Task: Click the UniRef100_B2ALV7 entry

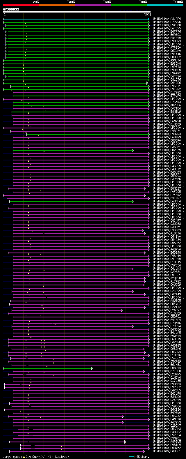Action: [x=167, y=310]
